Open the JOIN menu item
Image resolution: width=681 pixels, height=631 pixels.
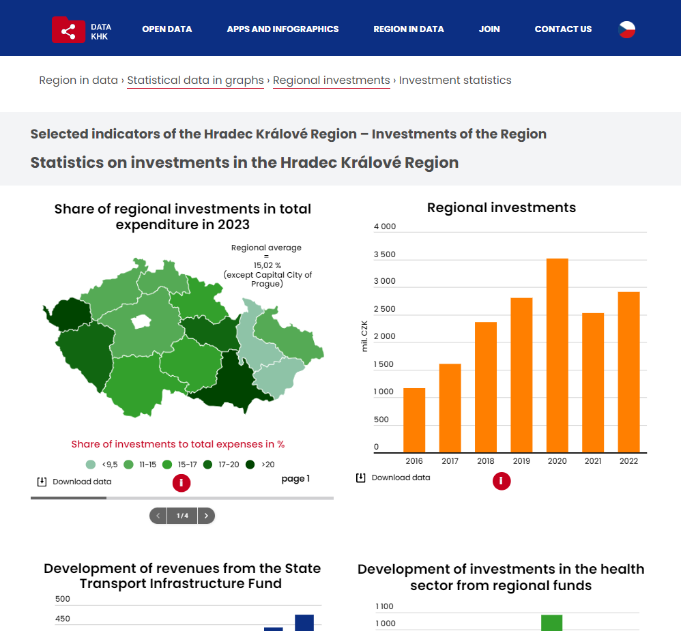point(489,29)
